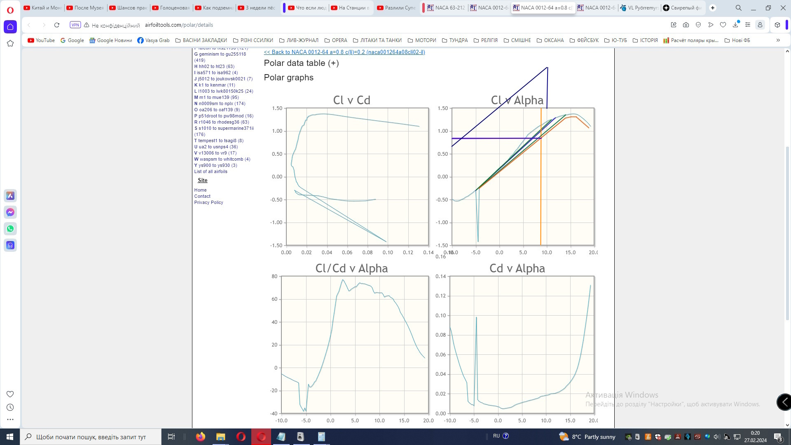The width and height of the screenshot is (791, 445).
Task: Expand the Polar data table (+) section
Action: (301, 63)
